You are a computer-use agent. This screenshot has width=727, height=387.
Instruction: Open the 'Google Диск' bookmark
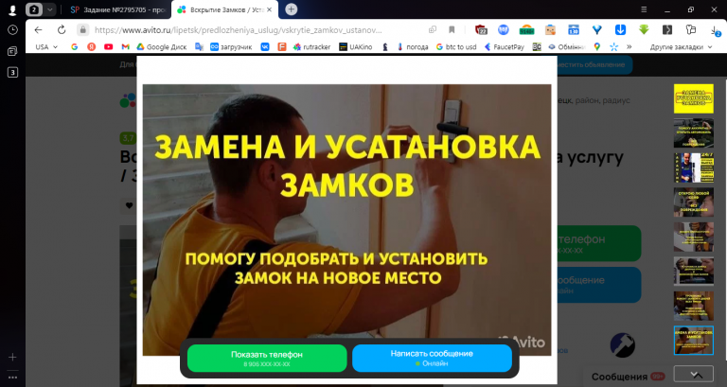(161, 46)
